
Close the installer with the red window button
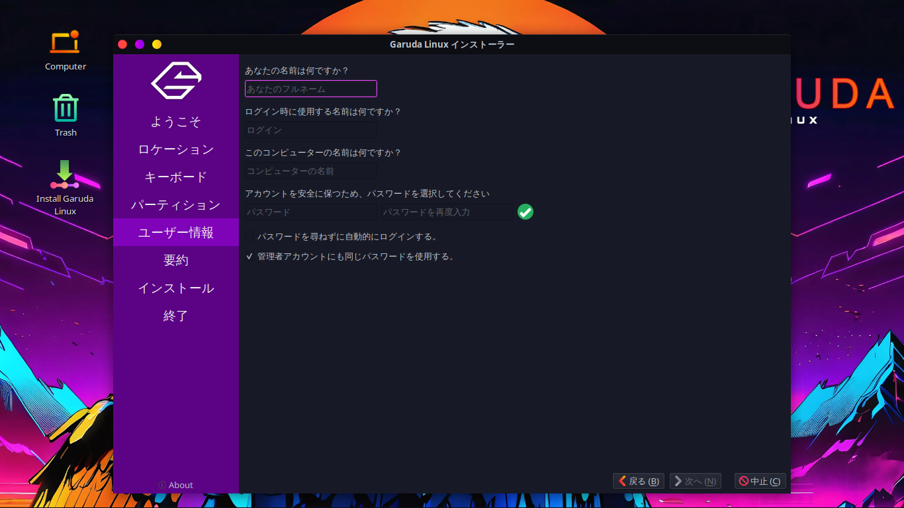pyautogui.click(x=122, y=44)
